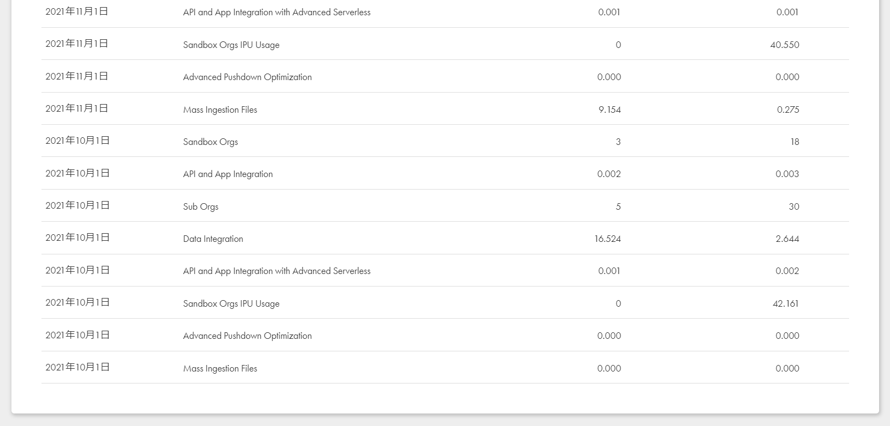This screenshot has width=890, height=426.
Task: Click the October API and App Integration with Advanced Serverless row
Action: tap(445, 270)
